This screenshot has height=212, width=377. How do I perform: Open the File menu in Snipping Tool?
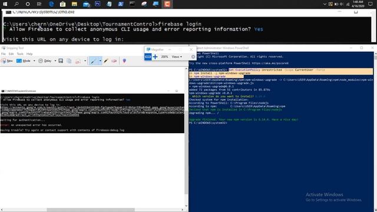coord(4,54)
